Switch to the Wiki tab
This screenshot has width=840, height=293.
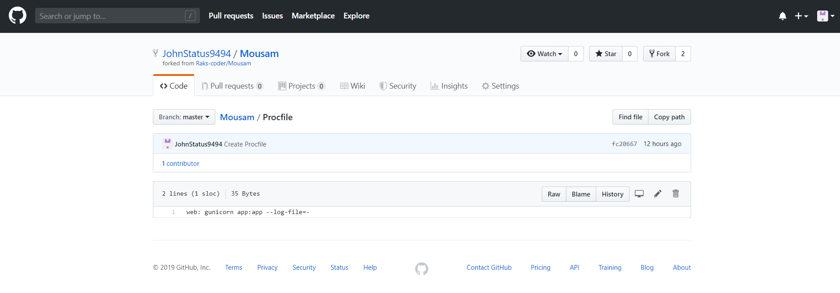(x=352, y=86)
